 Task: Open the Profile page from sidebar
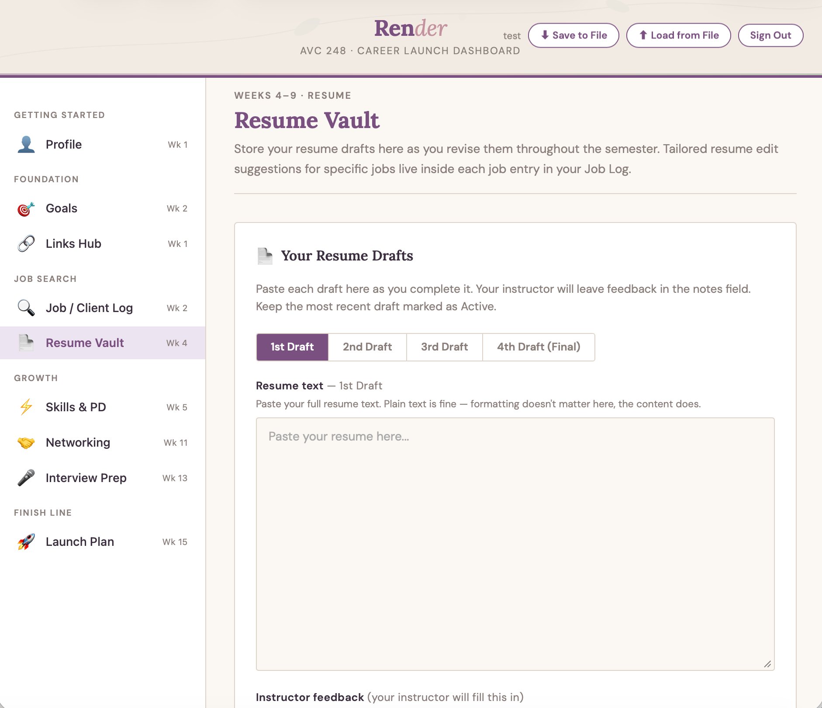tap(103, 145)
